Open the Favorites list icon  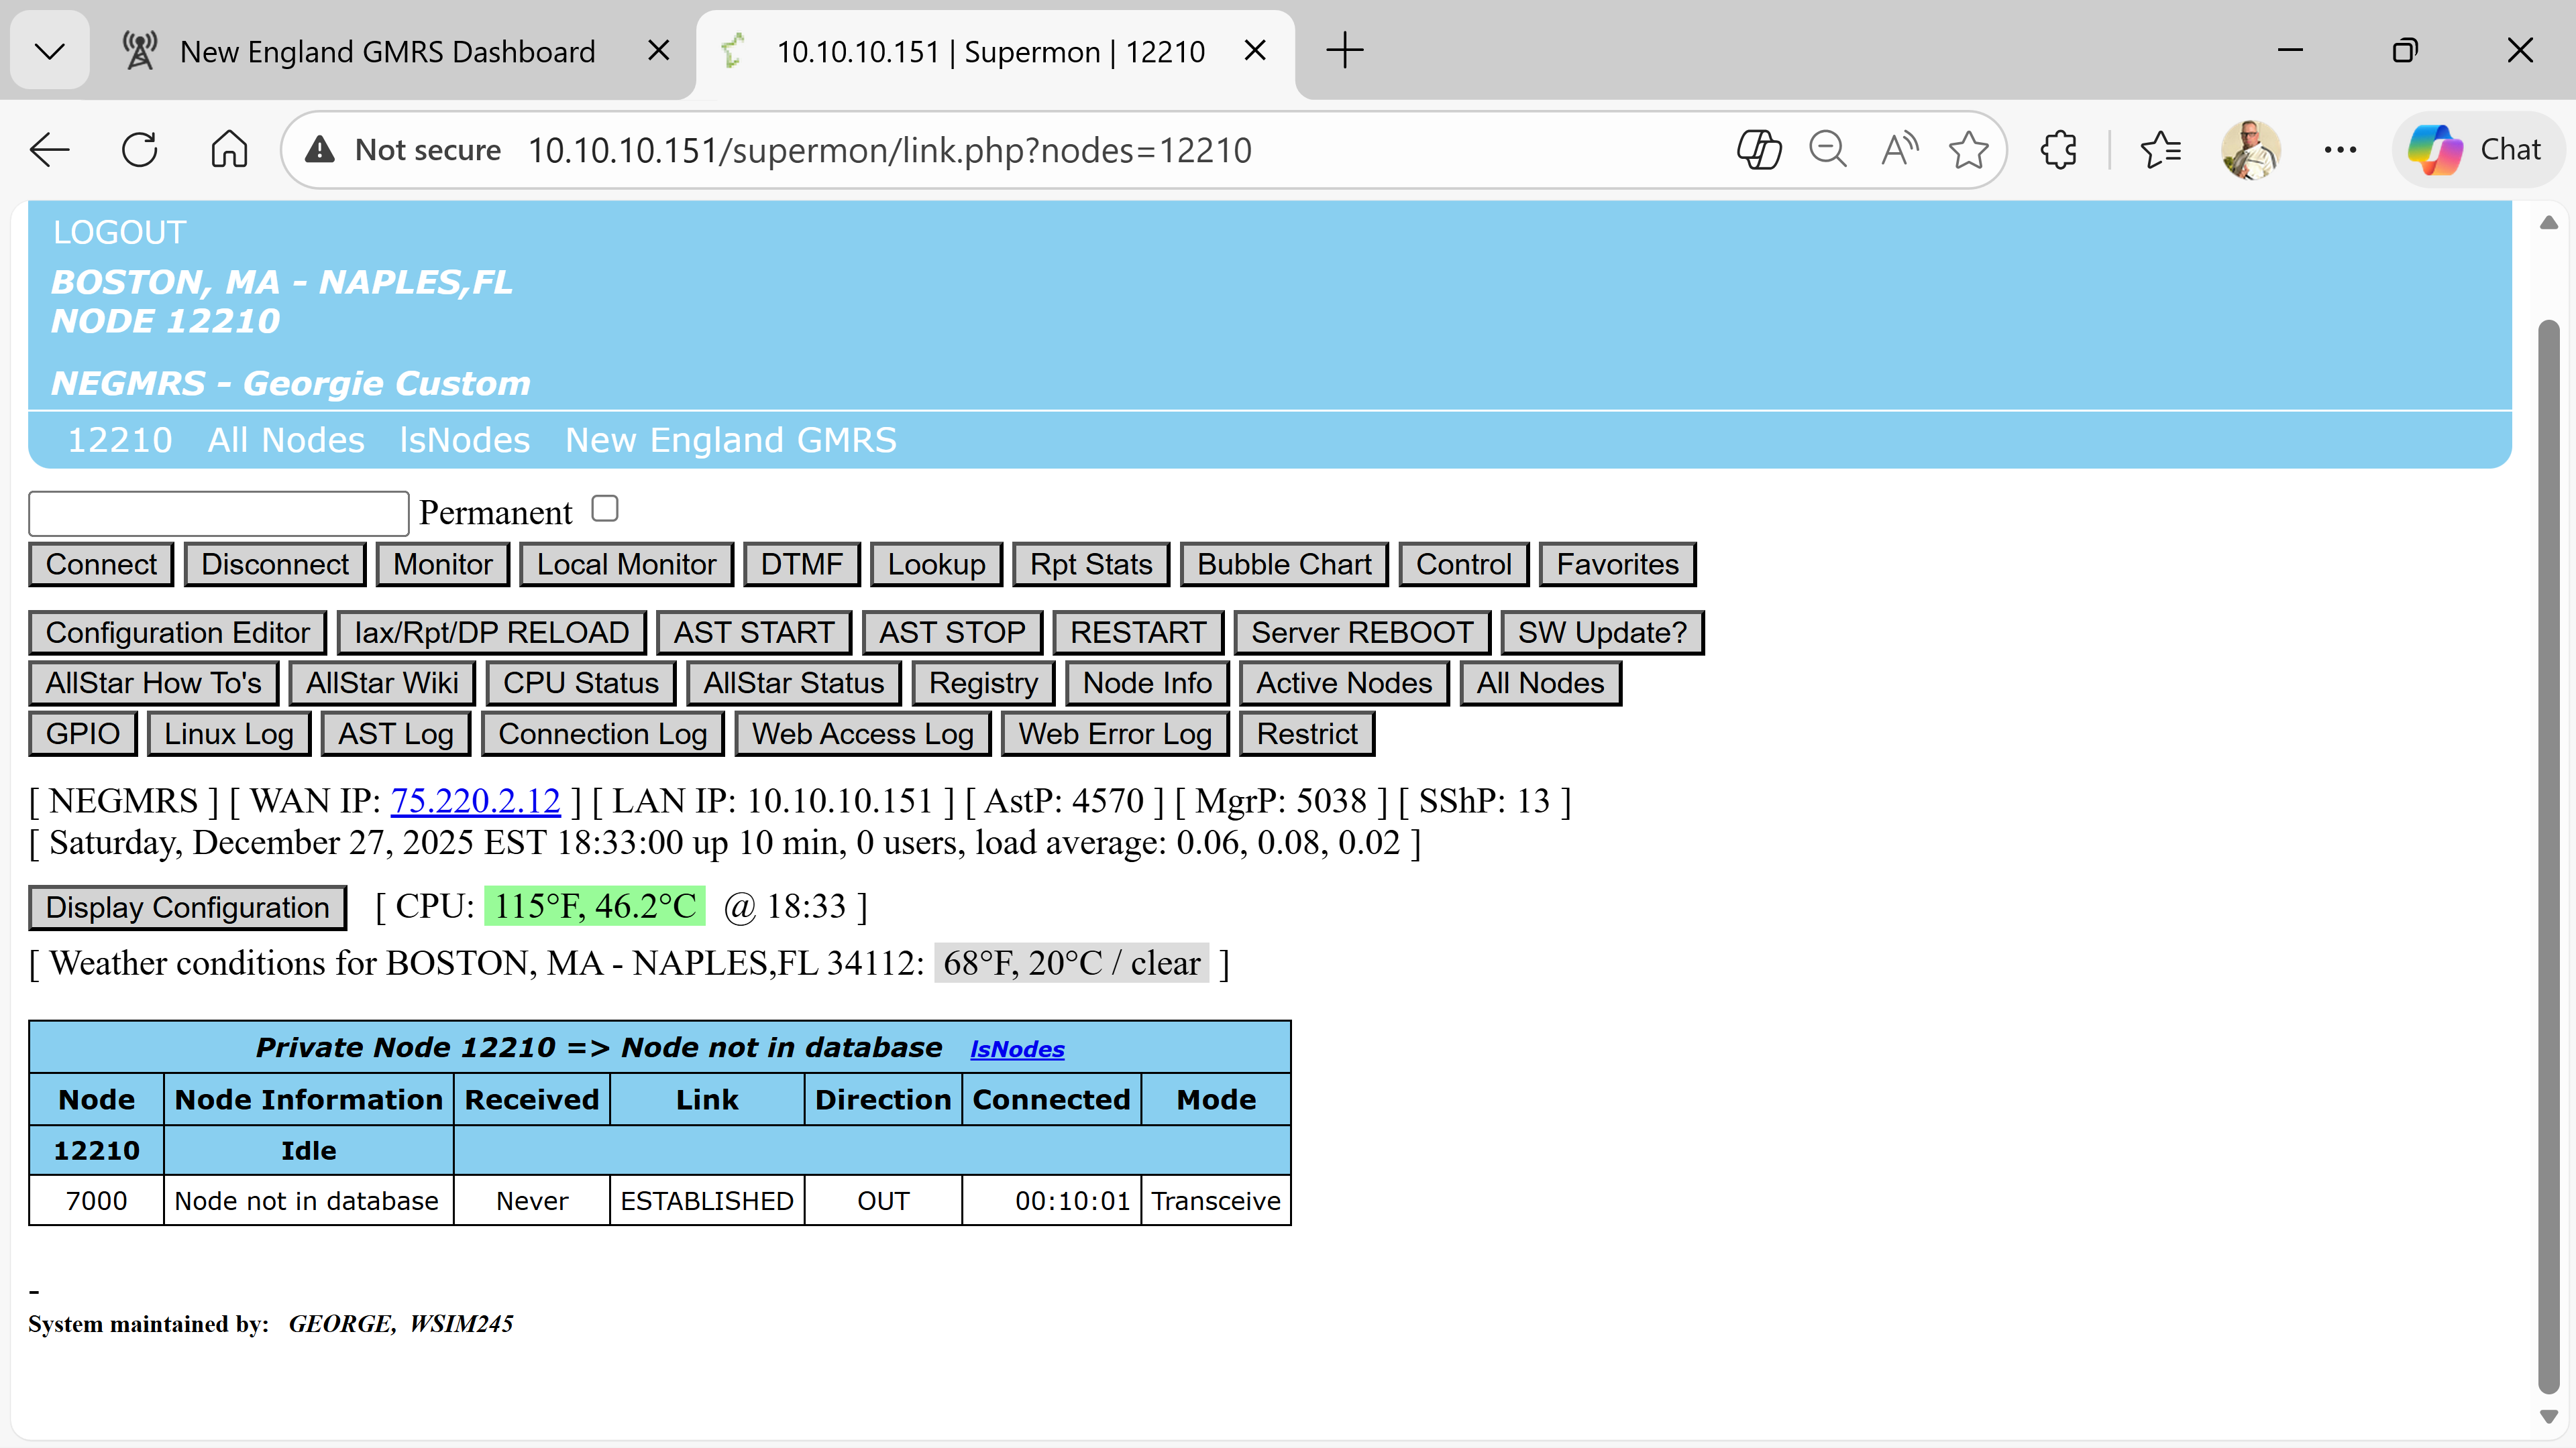pos(2161,150)
